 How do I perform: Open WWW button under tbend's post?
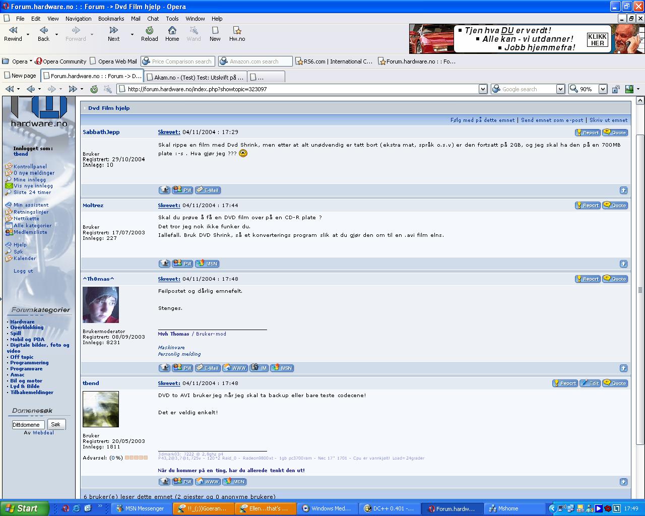pos(208,482)
